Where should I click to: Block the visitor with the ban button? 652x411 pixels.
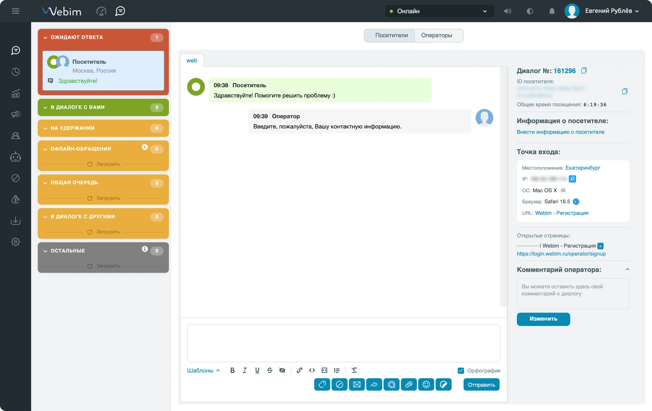[x=339, y=385]
